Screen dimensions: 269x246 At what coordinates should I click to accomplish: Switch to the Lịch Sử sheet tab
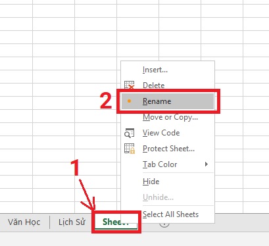coord(72,222)
